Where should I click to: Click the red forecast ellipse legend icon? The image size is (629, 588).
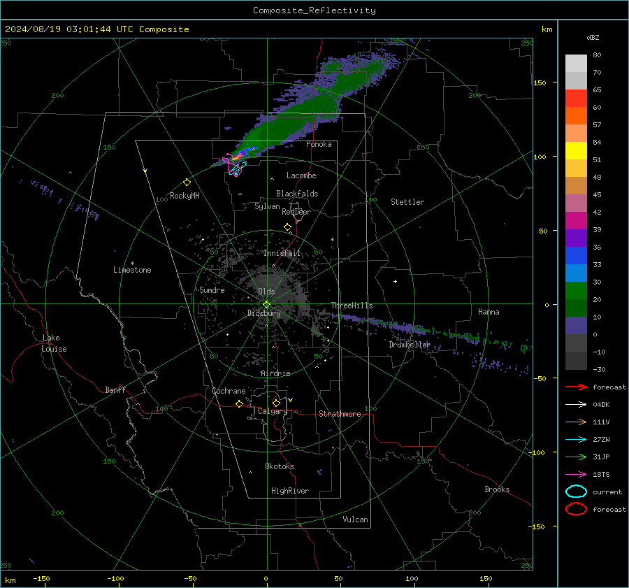pyautogui.click(x=576, y=509)
